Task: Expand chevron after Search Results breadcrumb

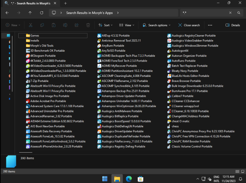Action: pyautogui.click(x=118, y=13)
